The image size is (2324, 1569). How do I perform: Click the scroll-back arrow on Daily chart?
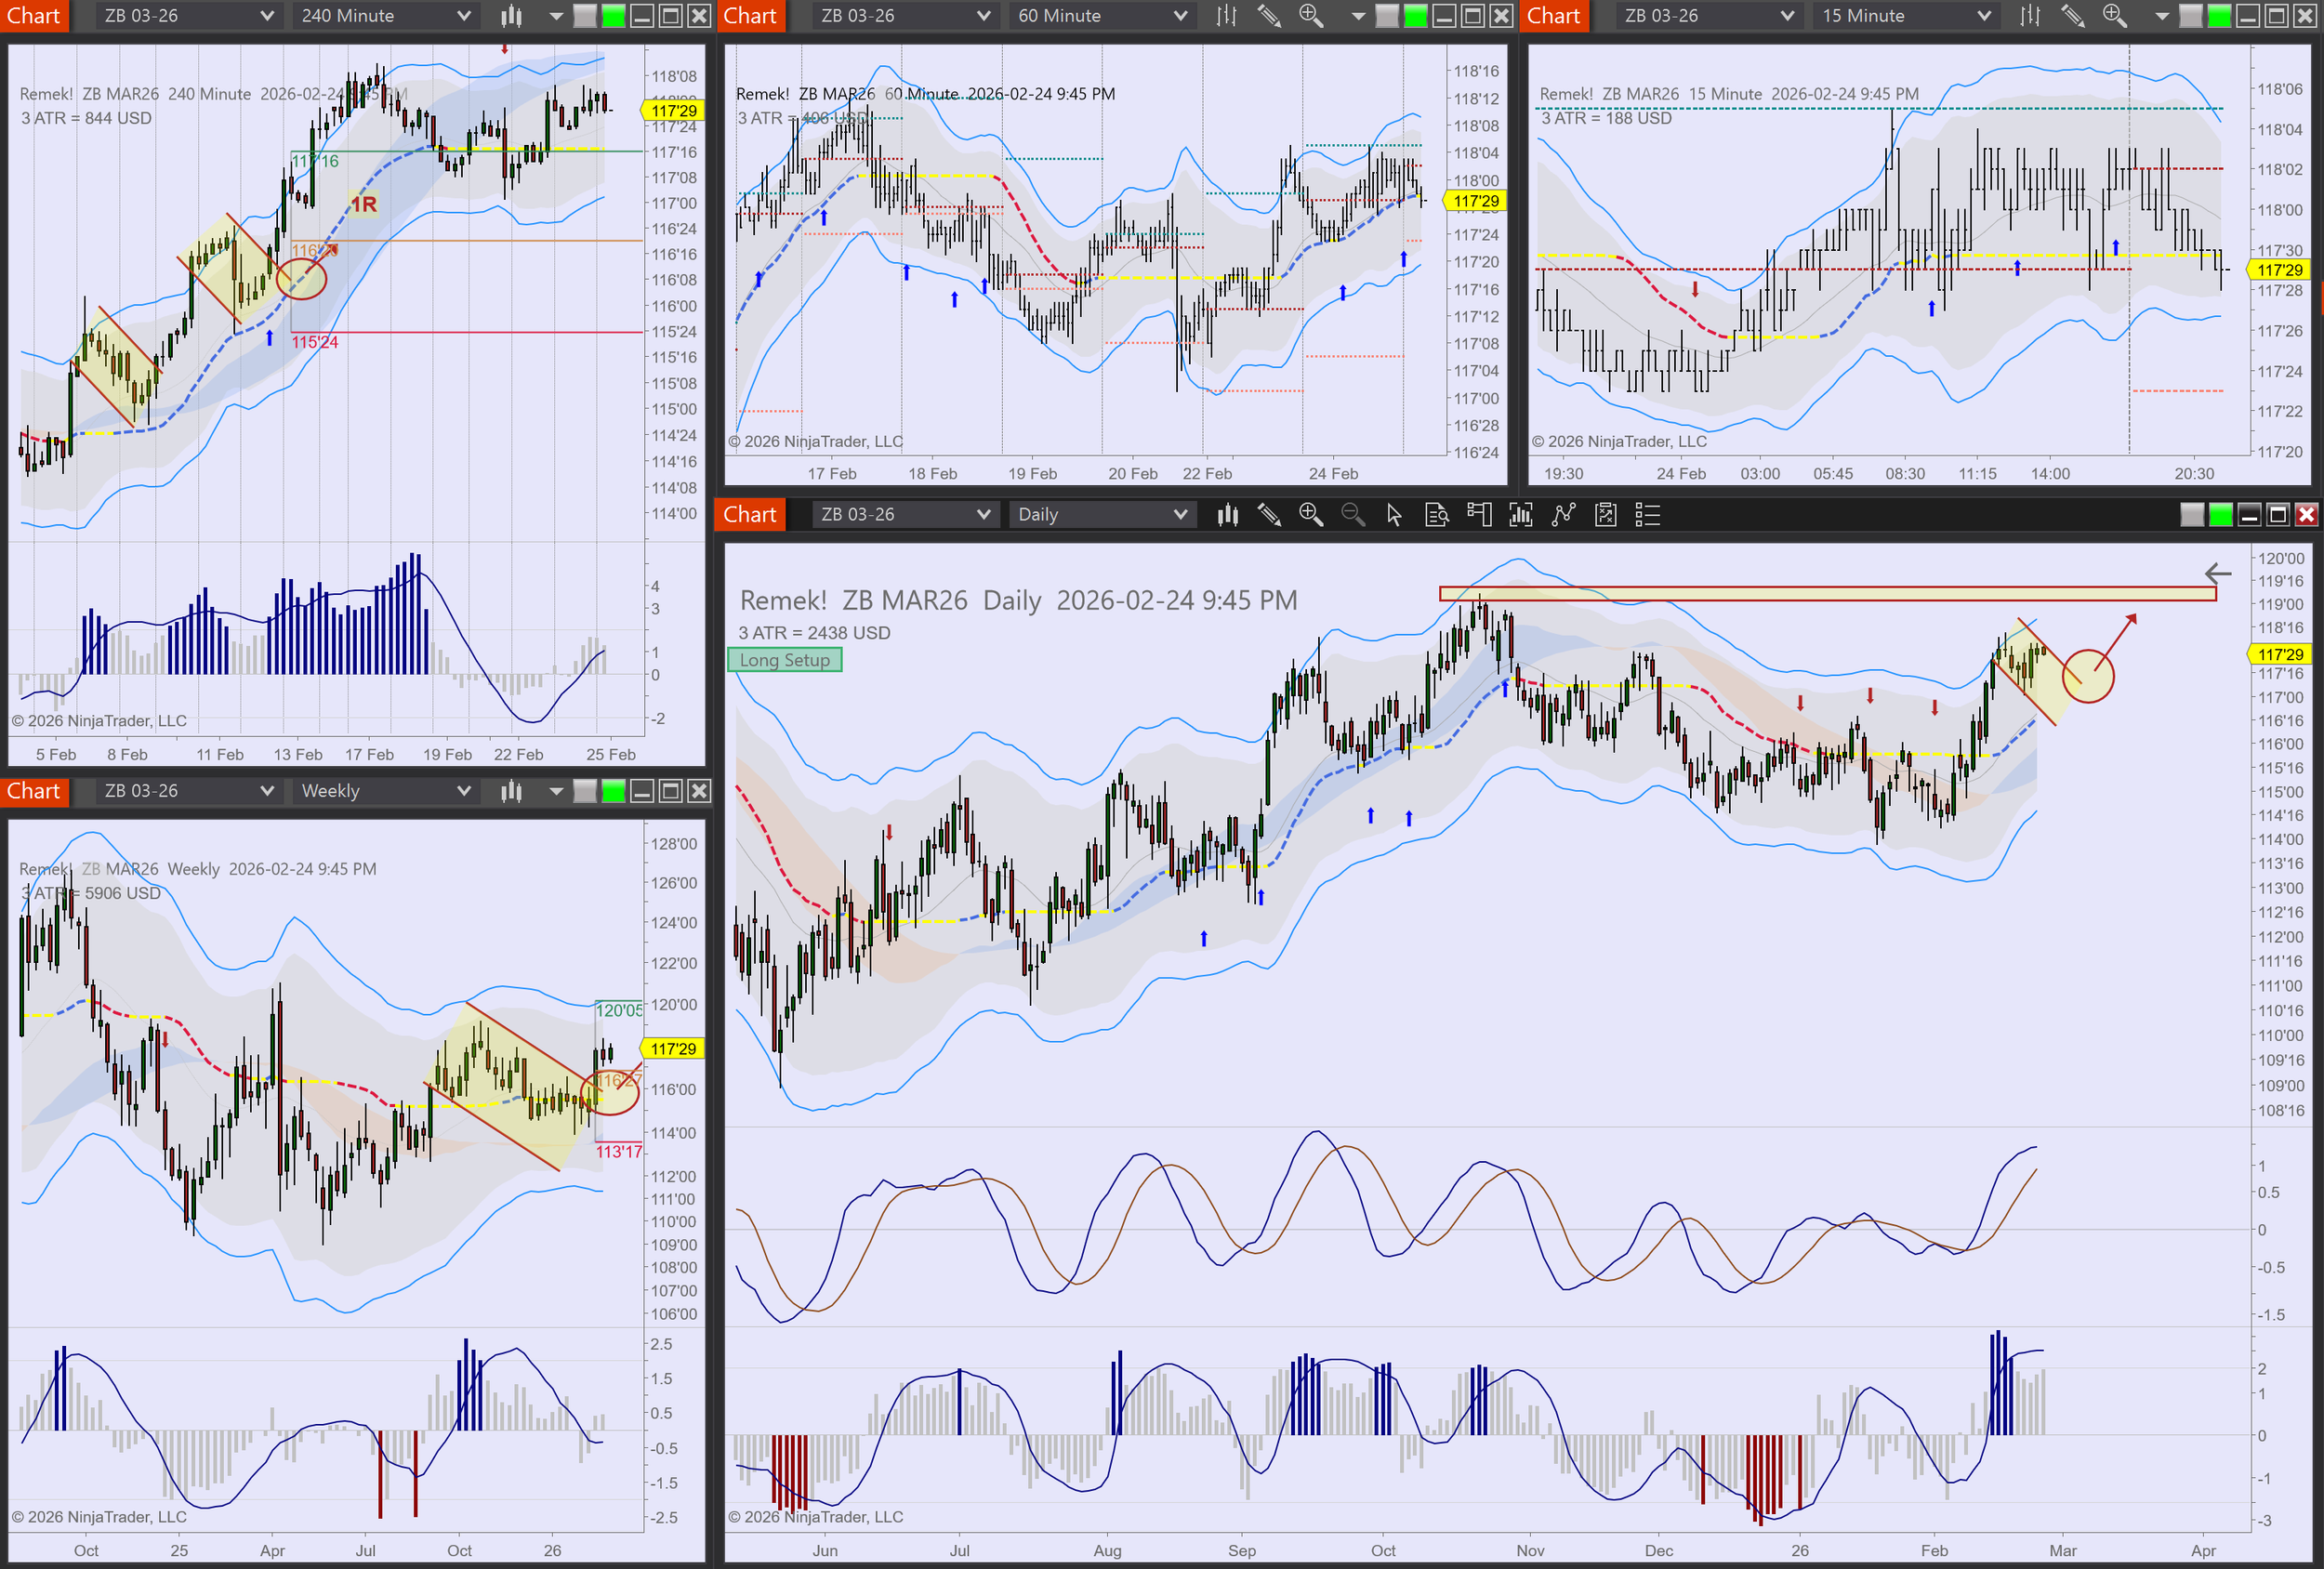pyautogui.click(x=2217, y=573)
